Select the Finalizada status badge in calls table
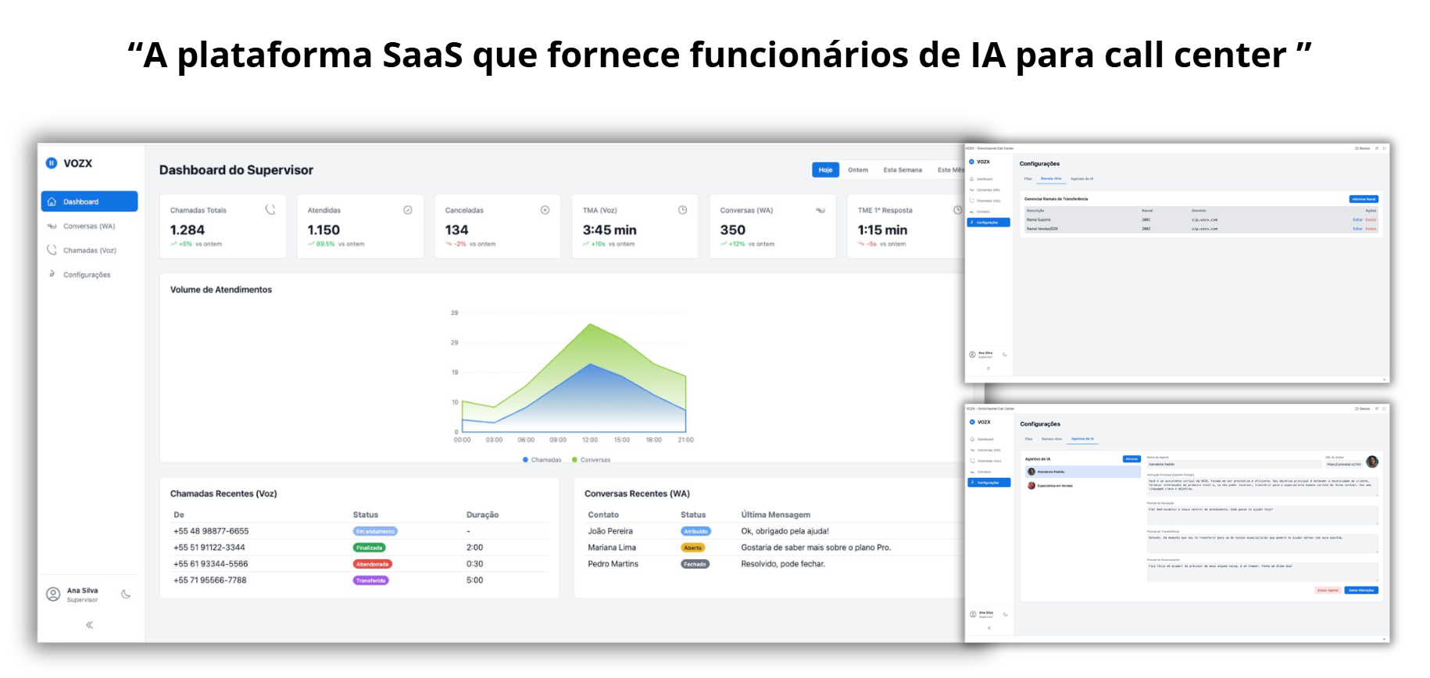The width and height of the screenshot is (1430, 678). click(370, 548)
